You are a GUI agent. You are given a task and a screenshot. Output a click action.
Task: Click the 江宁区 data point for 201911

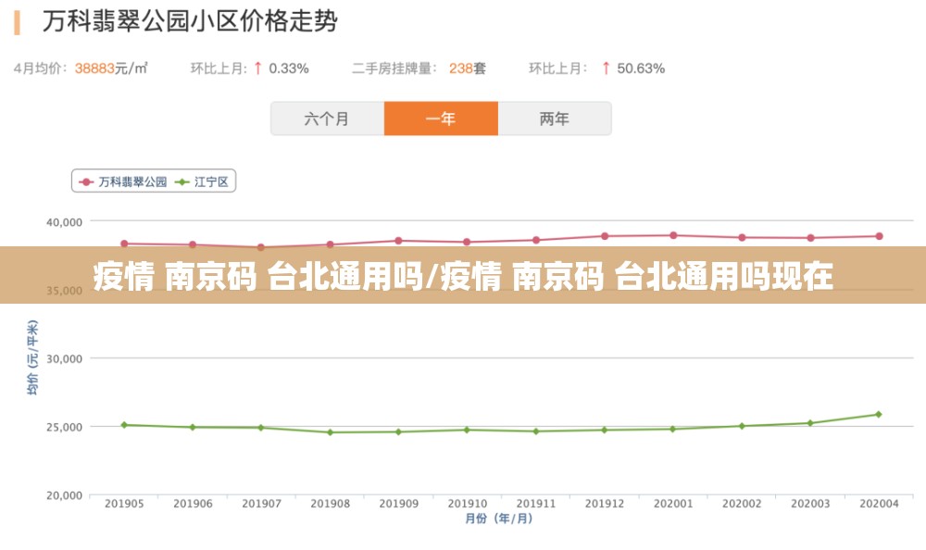coord(536,431)
